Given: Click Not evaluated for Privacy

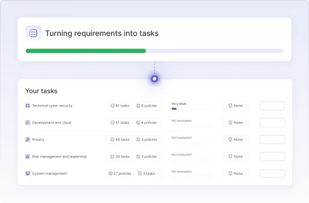Looking at the screenshot, I should (x=181, y=138).
